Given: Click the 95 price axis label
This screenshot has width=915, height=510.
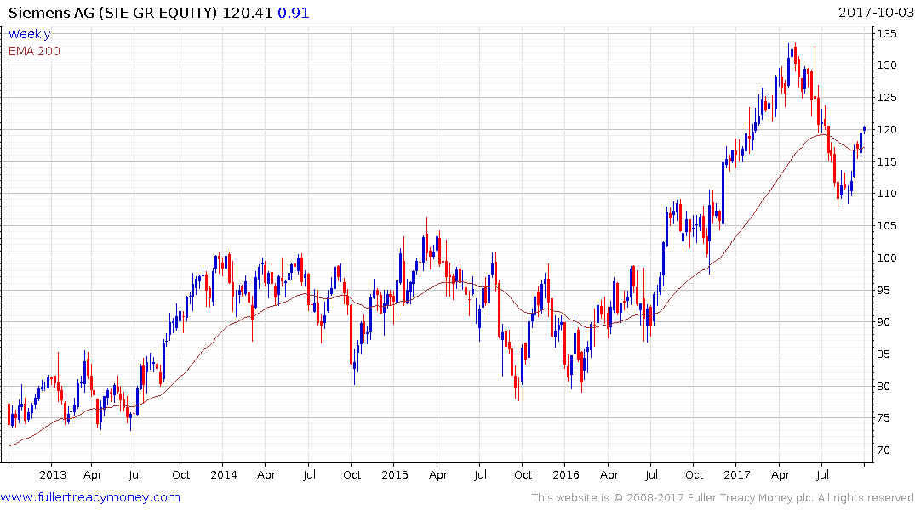Looking at the screenshot, I should 884,290.
